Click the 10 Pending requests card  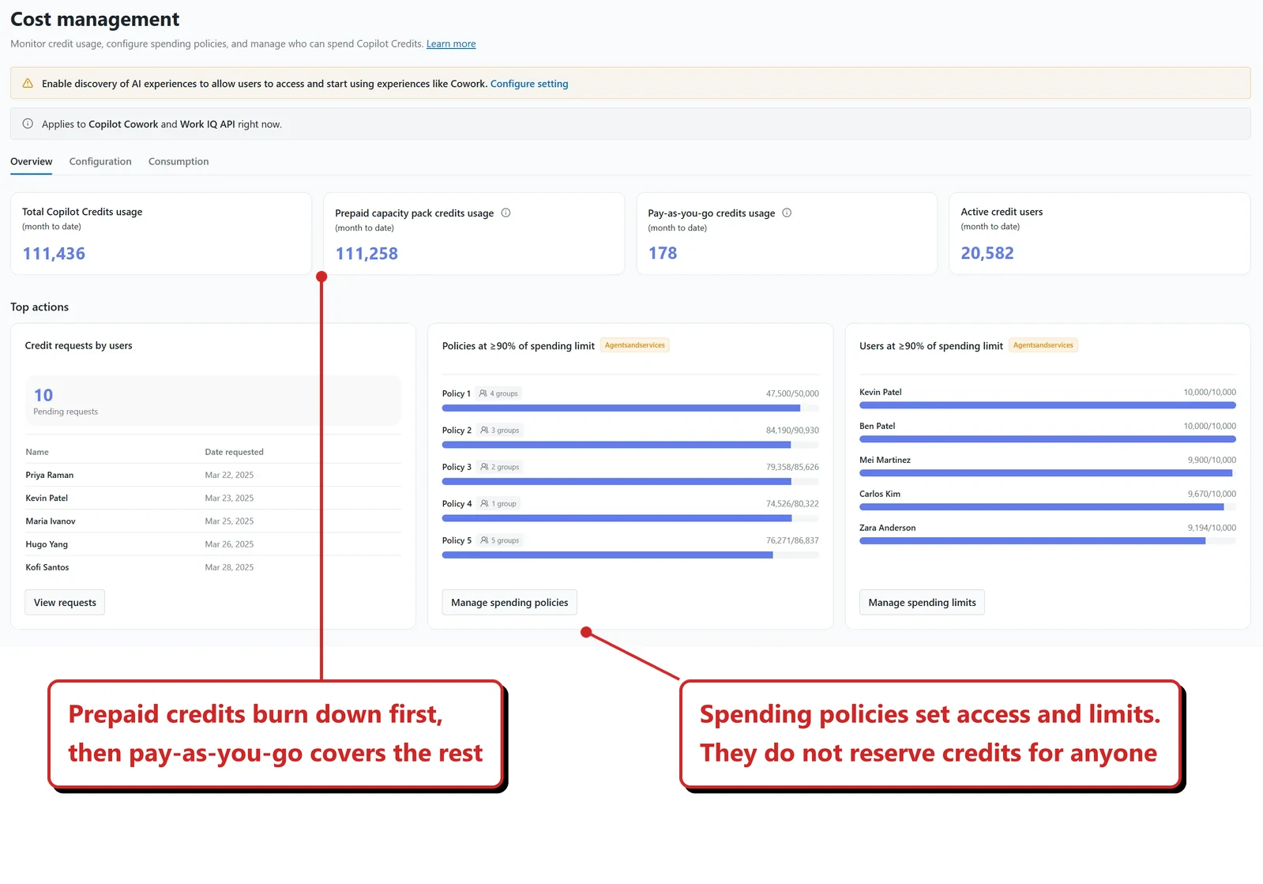coord(213,400)
